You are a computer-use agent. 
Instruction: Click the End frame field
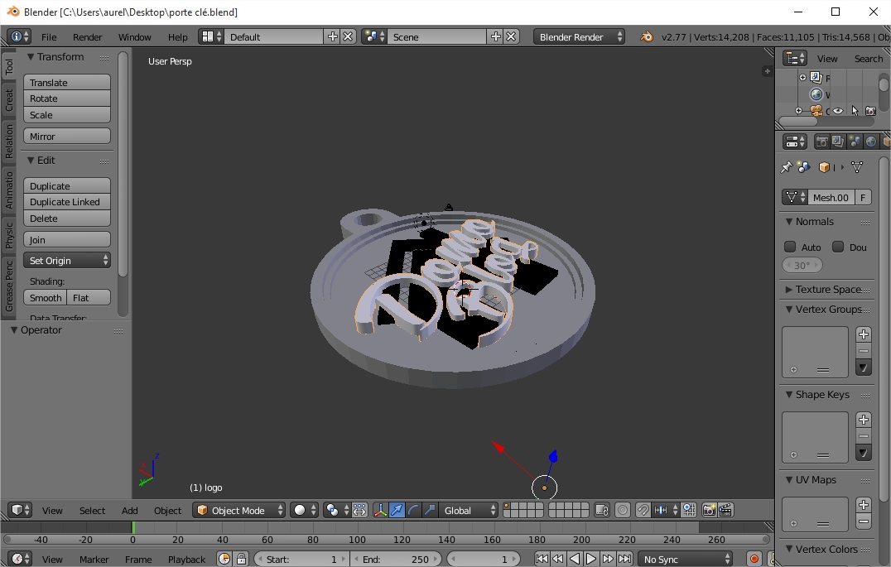[x=396, y=559]
